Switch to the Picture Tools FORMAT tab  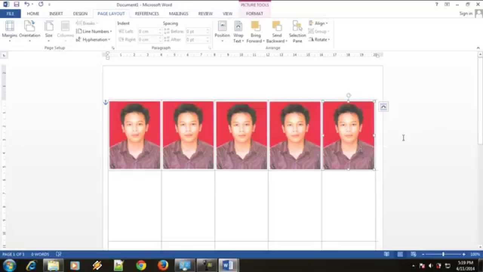click(x=254, y=14)
